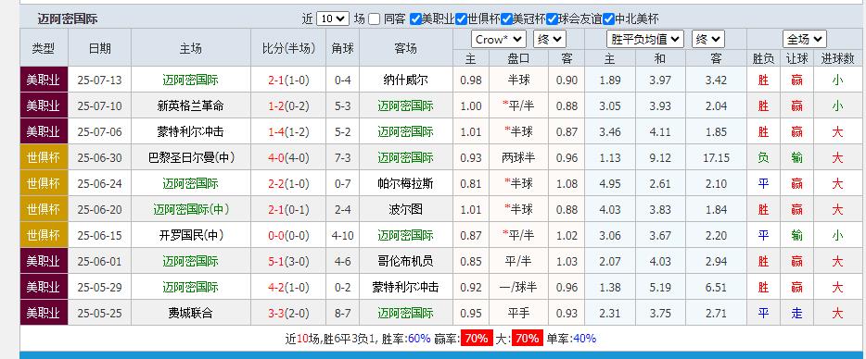Image resolution: width=866 pixels, height=359 pixels.
Task: Open the 终 dropdown next to Crow*
Action: pyautogui.click(x=550, y=39)
